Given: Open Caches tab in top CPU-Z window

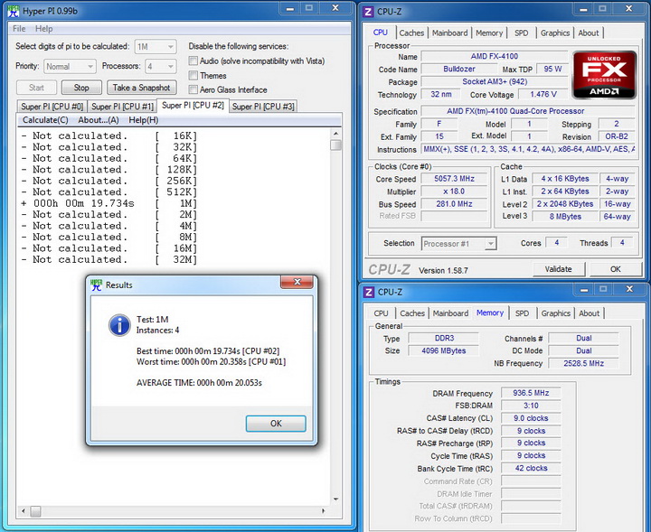Looking at the screenshot, I should [411, 33].
